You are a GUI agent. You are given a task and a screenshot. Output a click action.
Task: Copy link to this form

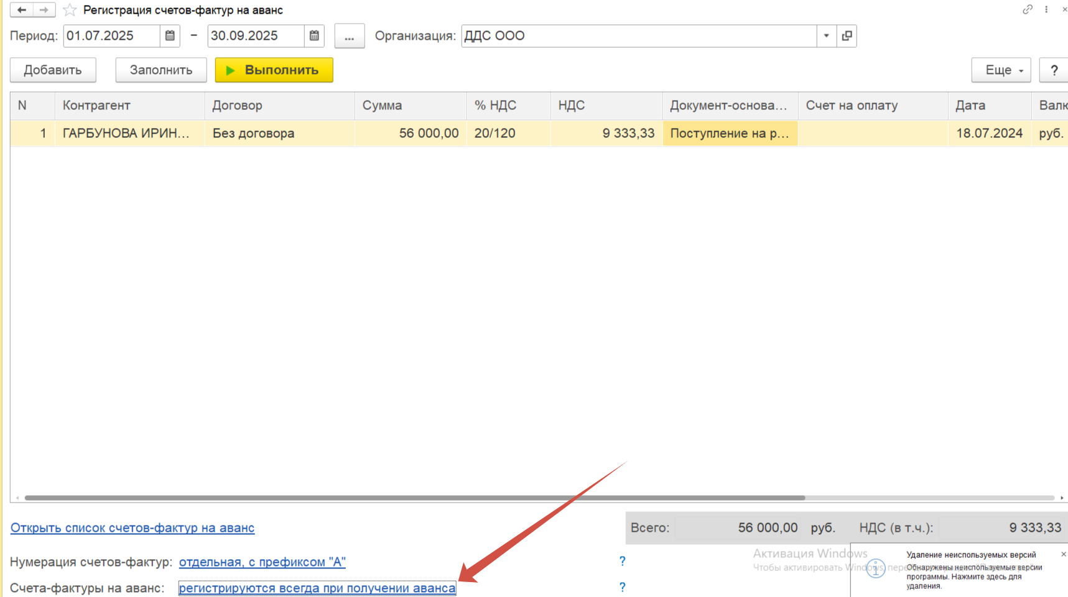click(x=1027, y=9)
